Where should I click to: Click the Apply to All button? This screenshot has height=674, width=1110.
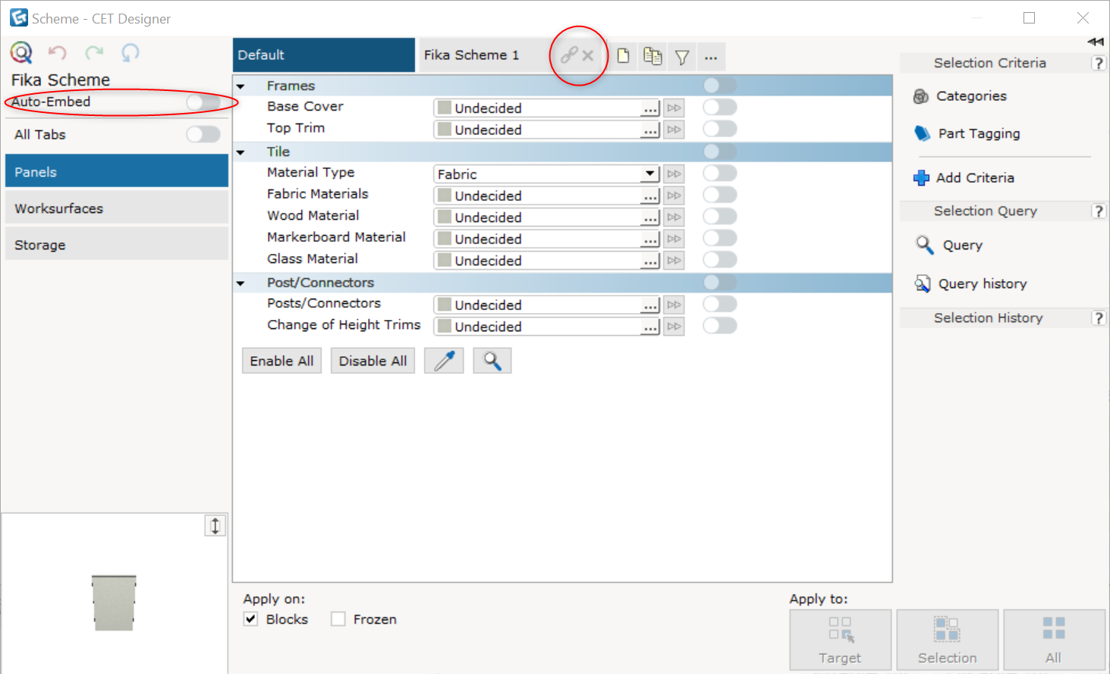(1054, 640)
